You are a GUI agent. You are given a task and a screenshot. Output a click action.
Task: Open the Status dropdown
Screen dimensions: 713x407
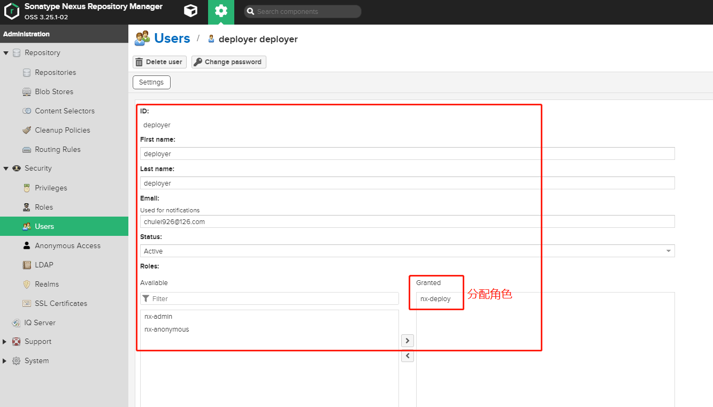(407, 251)
